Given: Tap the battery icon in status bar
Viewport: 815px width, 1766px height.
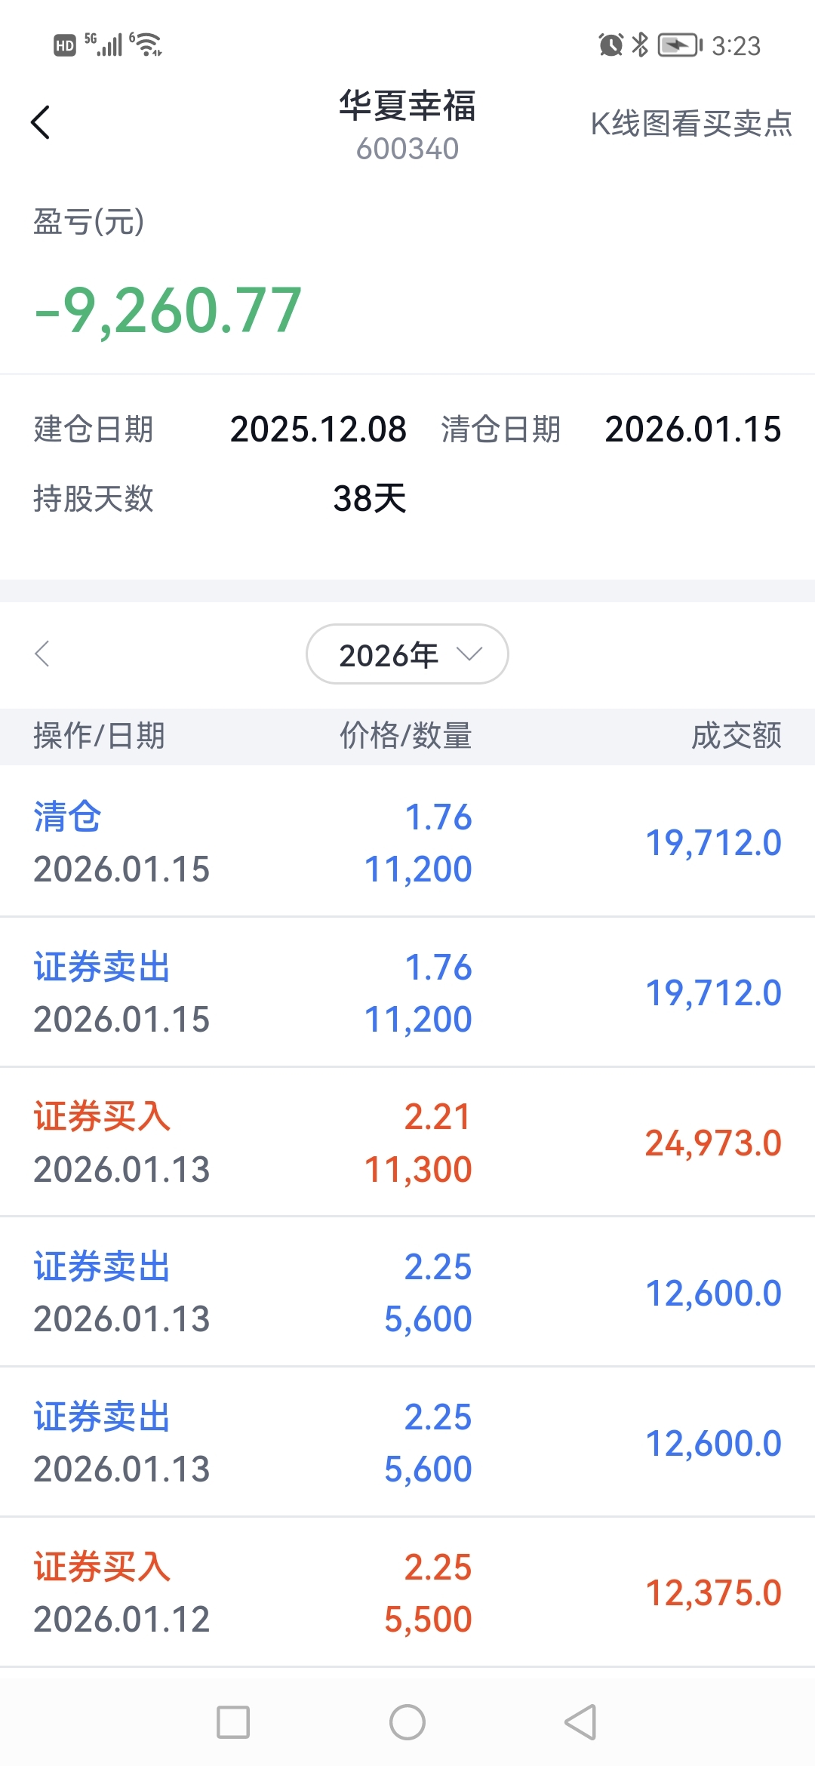Looking at the screenshot, I should (x=679, y=45).
